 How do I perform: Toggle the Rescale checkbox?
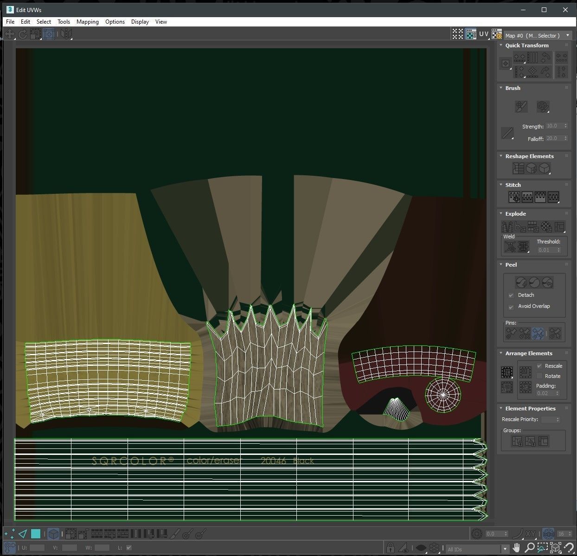(x=539, y=366)
